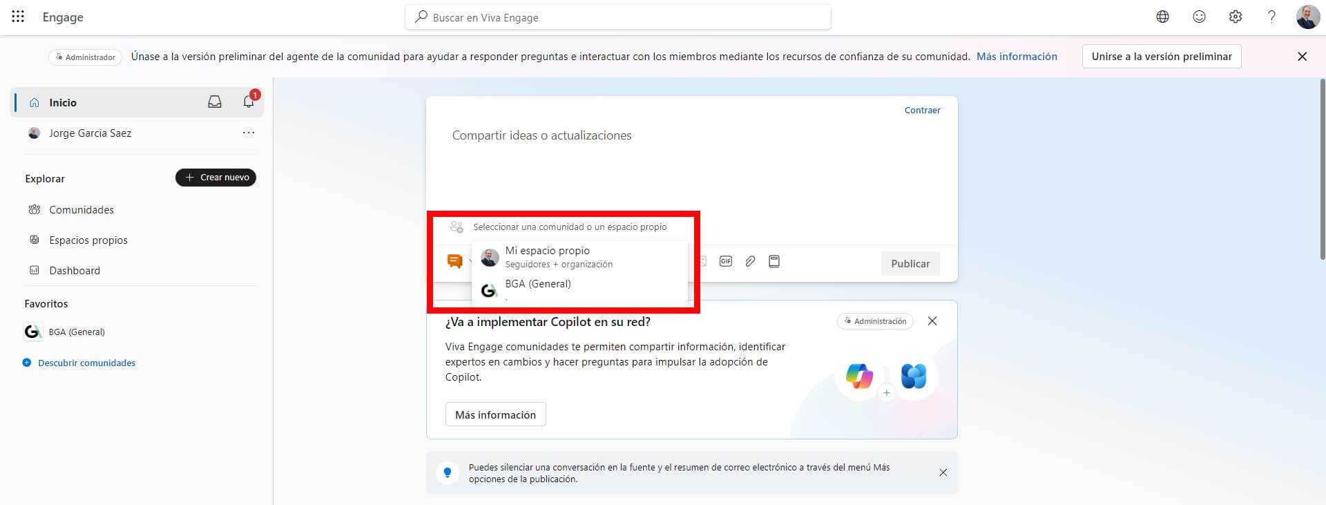Viewport: 1326px width, 505px height.
Task: Open the app launcher grid icon
Action: [x=18, y=17]
